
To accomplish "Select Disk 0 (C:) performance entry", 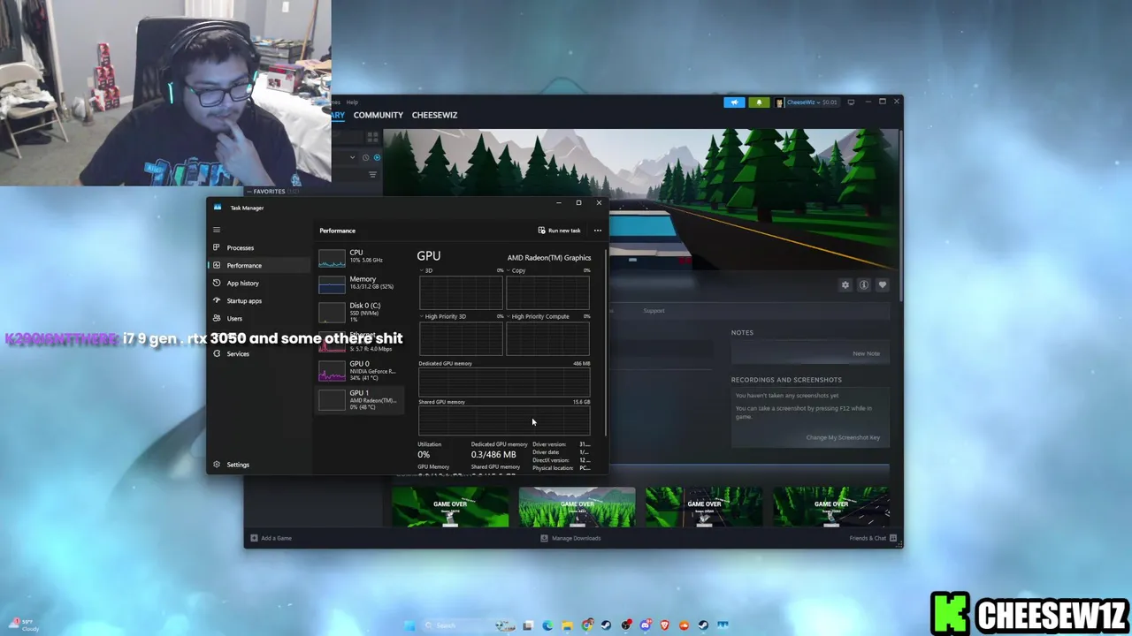I will [360, 311].
